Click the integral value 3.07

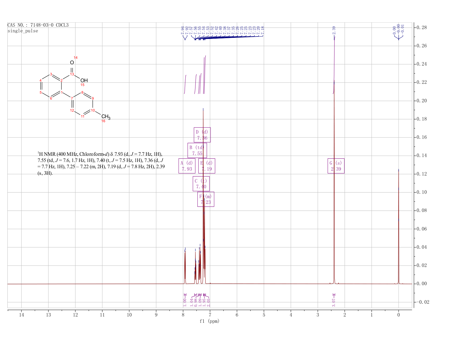[334, 302]
